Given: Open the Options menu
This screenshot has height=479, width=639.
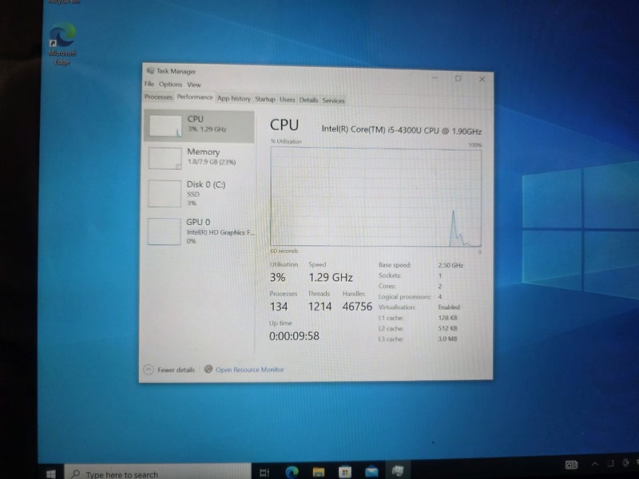Looking at the screenshot, I should pos(170,85).
